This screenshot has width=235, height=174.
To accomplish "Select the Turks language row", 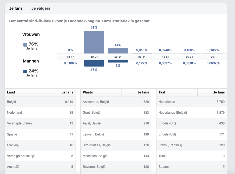I will pyautogui.click(x=192, y=156).
